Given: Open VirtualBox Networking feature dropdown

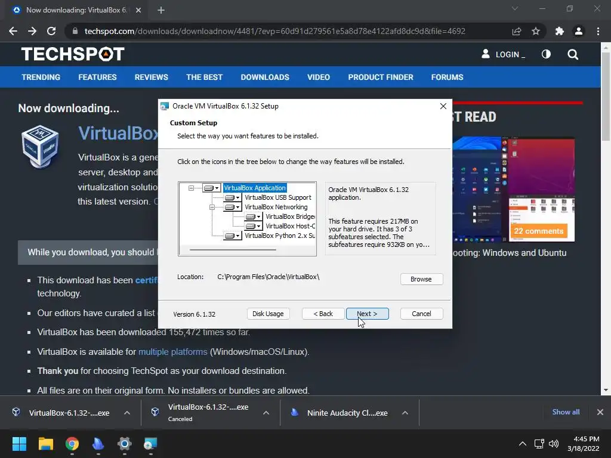Looking at the screenshot, I should [233, 207].
